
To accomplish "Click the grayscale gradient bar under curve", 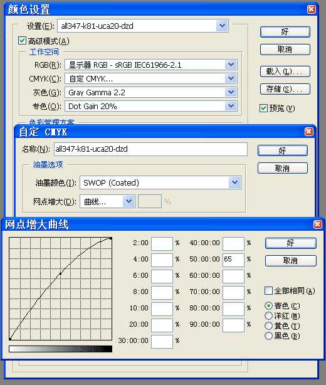I will pyautogui.click(x=60, y=349).
